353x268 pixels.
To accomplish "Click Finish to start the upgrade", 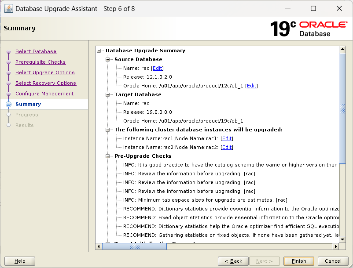I will tap(299, 261).
